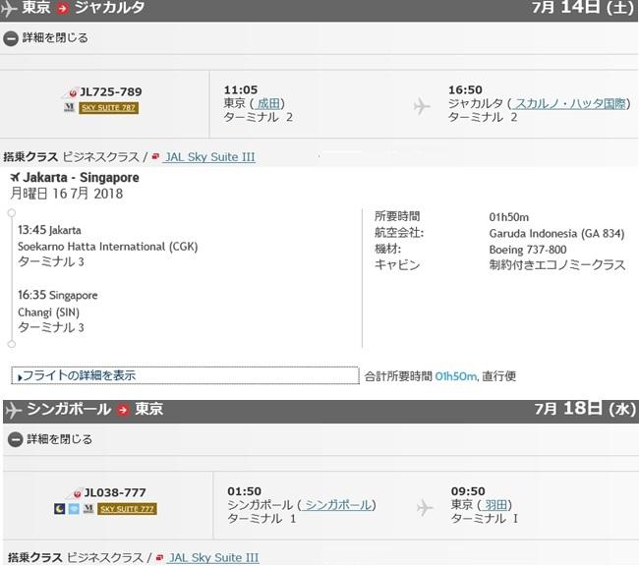Screen dimensions: 639x566
Task: Click the light blue amenity icon for JL038
Action: click(74, 509)
